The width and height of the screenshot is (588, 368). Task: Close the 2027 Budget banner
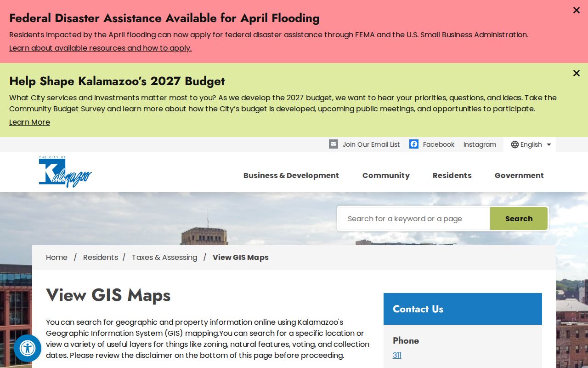tap(577, 73)
